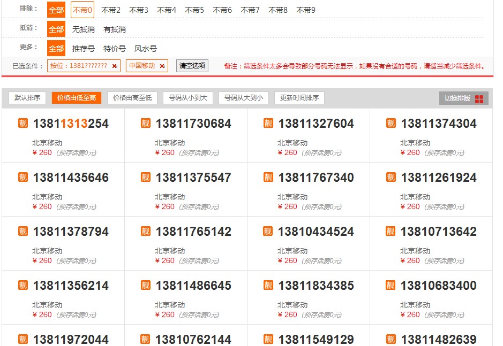Open phone number 13811482639
This screenshot has height=346, width=503.
point(439,339)
